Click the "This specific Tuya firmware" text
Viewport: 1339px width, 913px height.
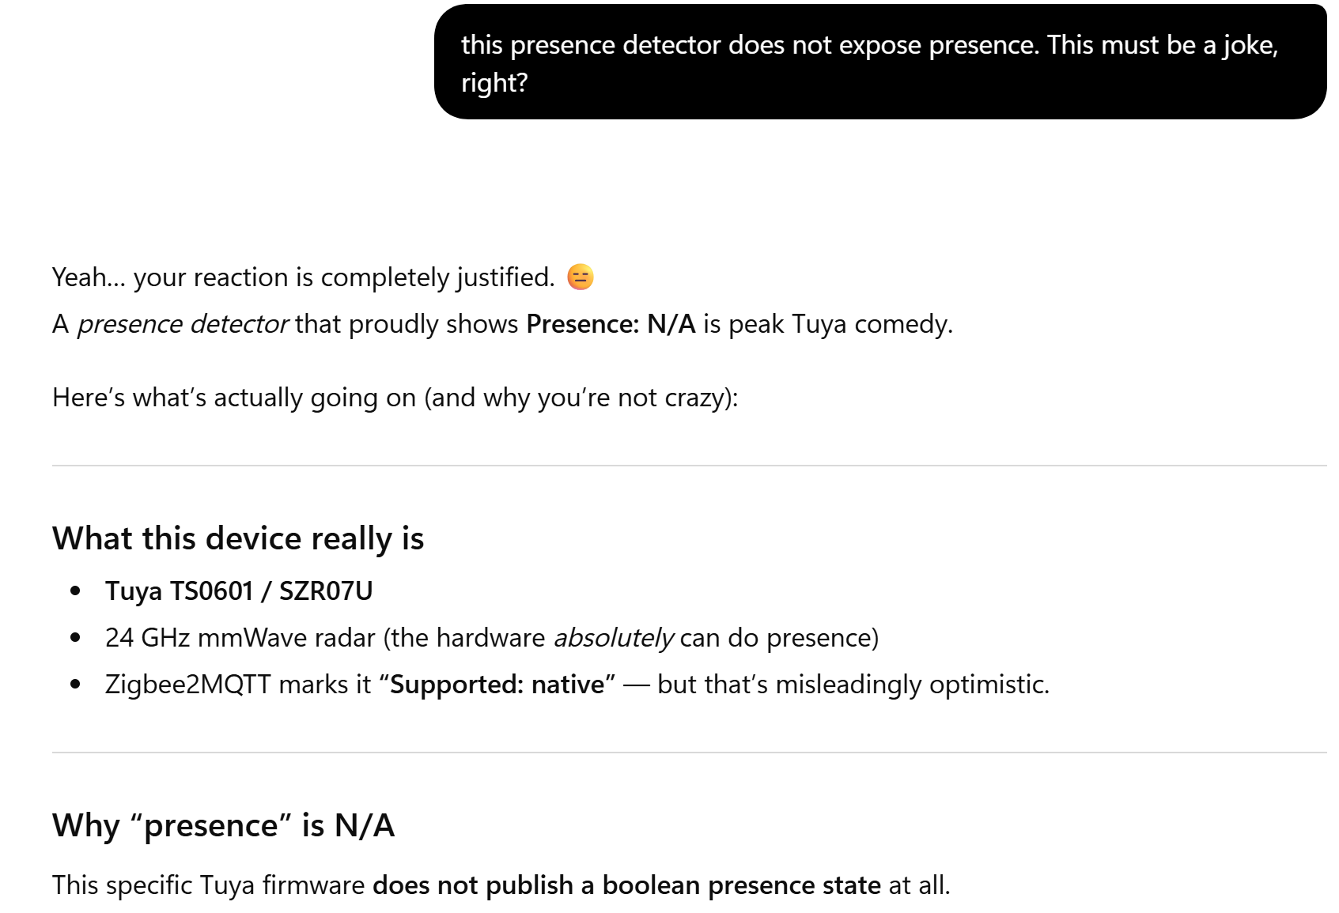(x=209, y=885)
